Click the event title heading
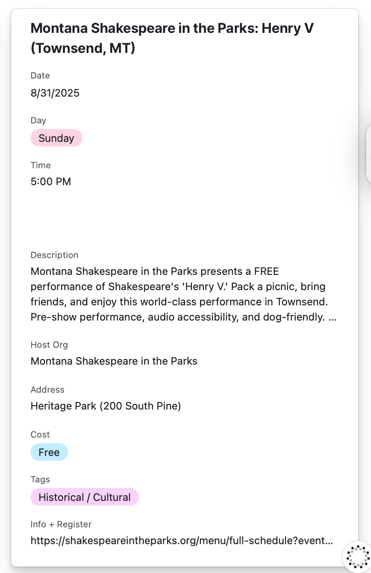Screen dimensions: 371x573 172,38
